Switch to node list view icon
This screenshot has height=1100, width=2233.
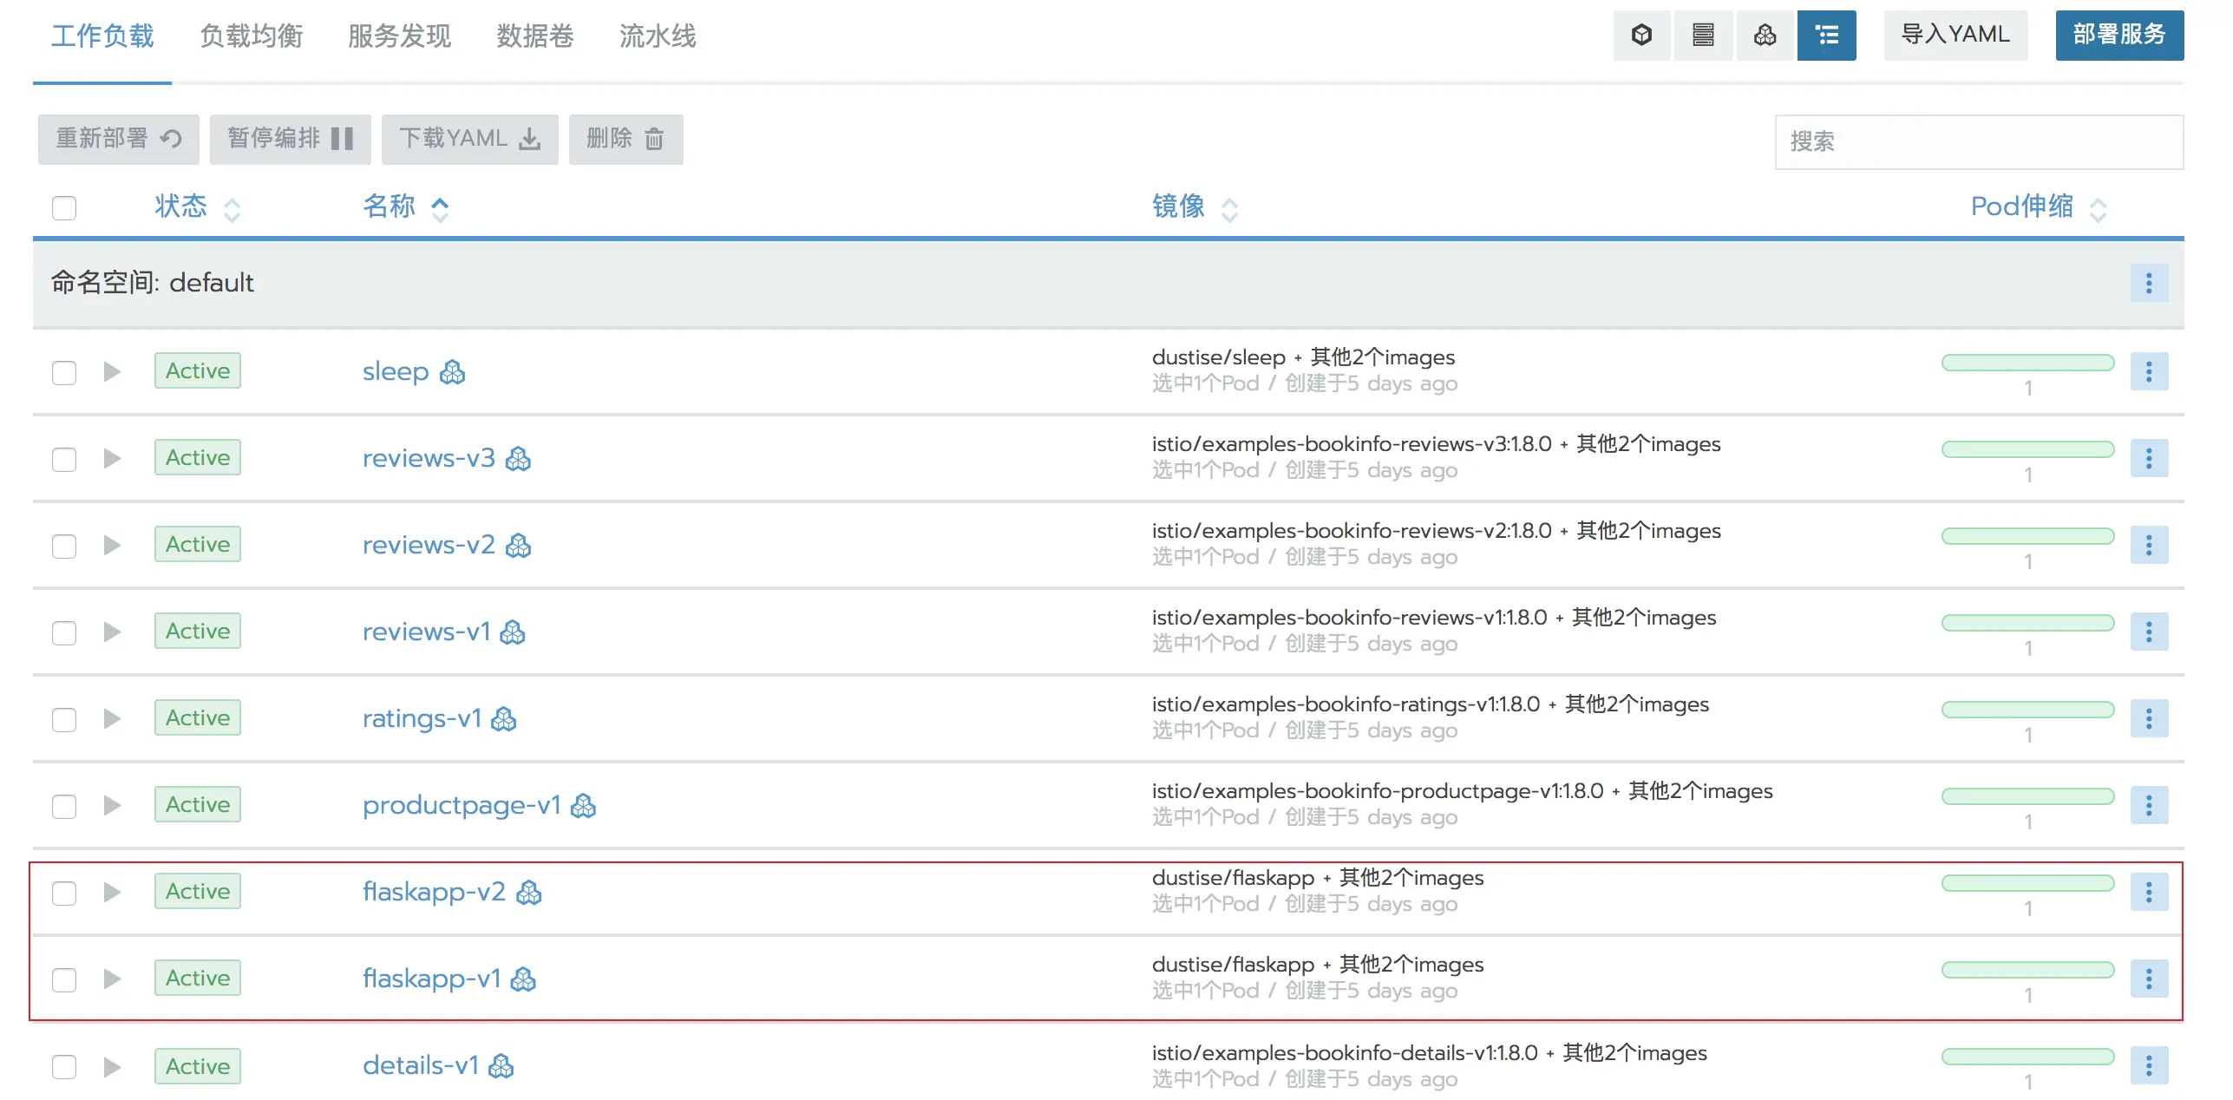1703,36
